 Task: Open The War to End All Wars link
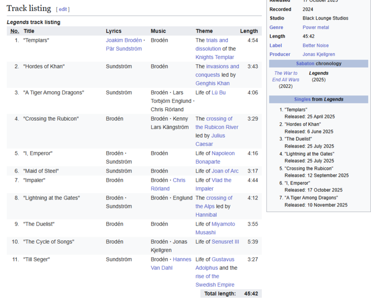point(286,76)
